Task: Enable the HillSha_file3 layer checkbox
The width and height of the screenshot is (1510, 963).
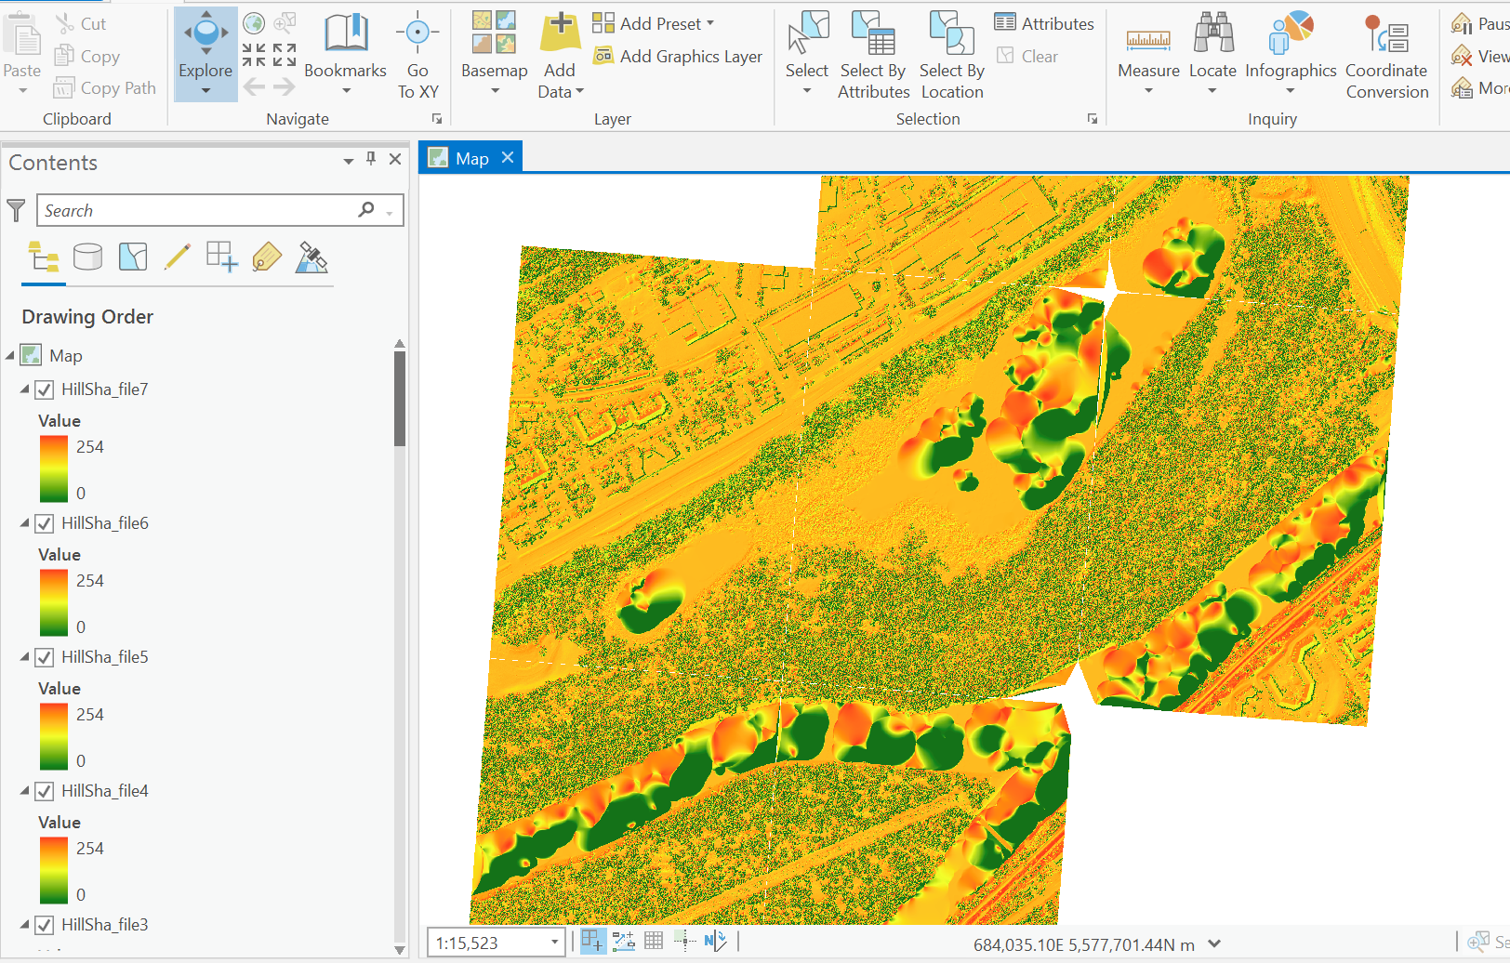Action: click(x=44, y=925)
